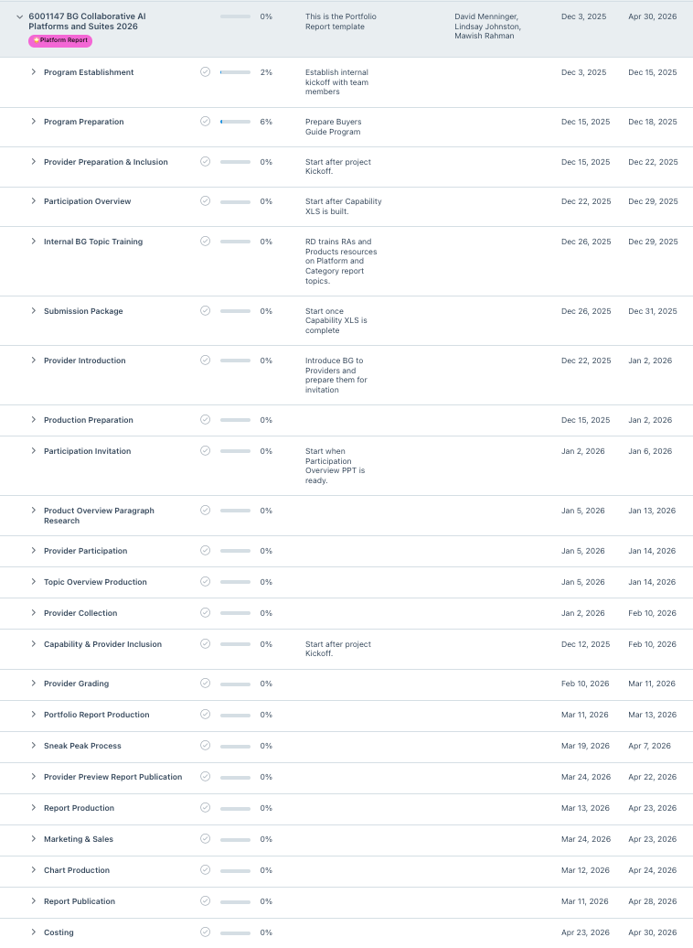693x948 pixels.
Task: Expand the Participation Overview row
Action: tap(33, 201)
